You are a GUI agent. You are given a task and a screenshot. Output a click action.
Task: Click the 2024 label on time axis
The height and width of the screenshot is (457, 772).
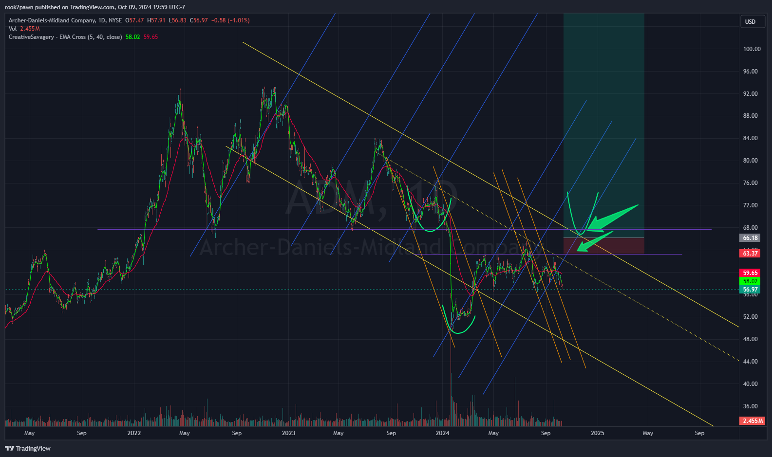pos(442,433)
